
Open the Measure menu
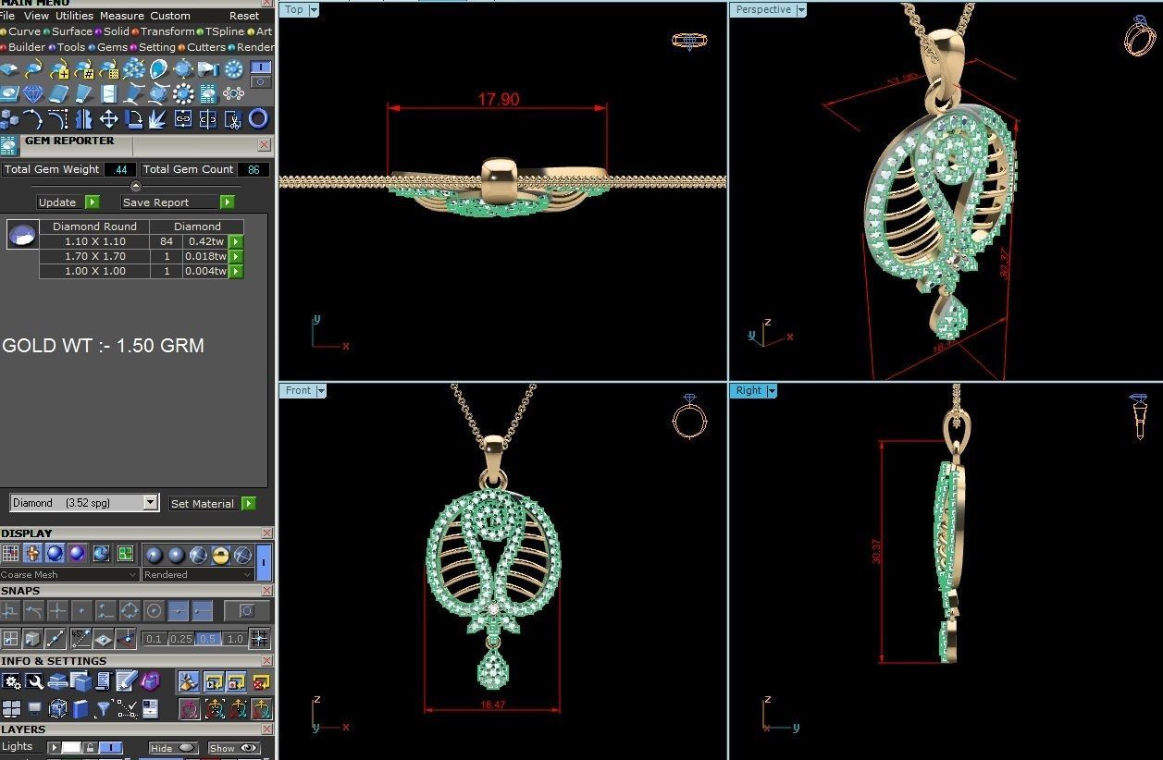click(122, 16)
